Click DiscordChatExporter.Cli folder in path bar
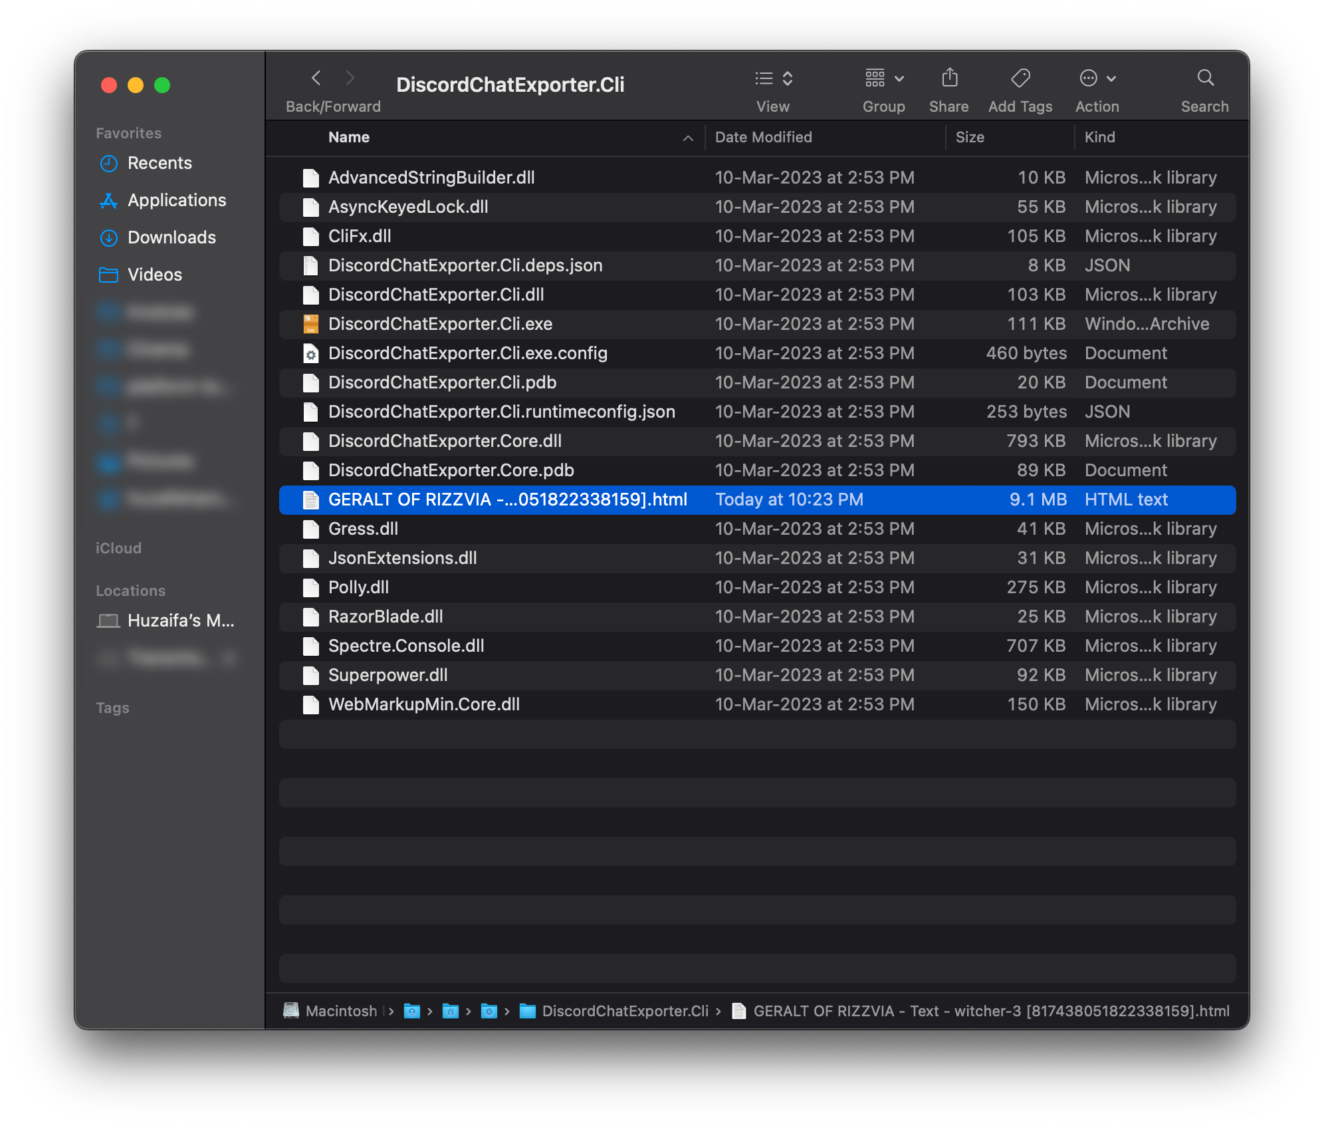Image resolution: width=1324 pixels, height=1128 pixels. (x=625, y=1011)
